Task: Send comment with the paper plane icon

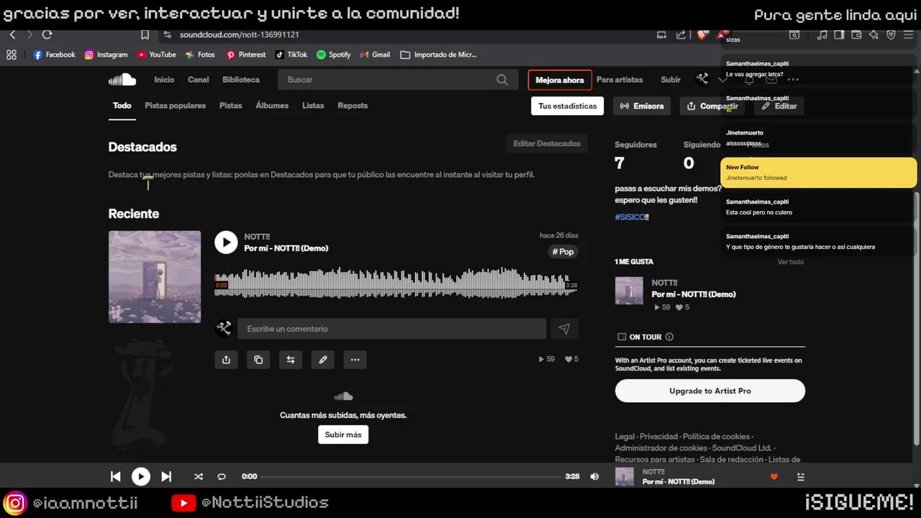Action: (564, 329)
